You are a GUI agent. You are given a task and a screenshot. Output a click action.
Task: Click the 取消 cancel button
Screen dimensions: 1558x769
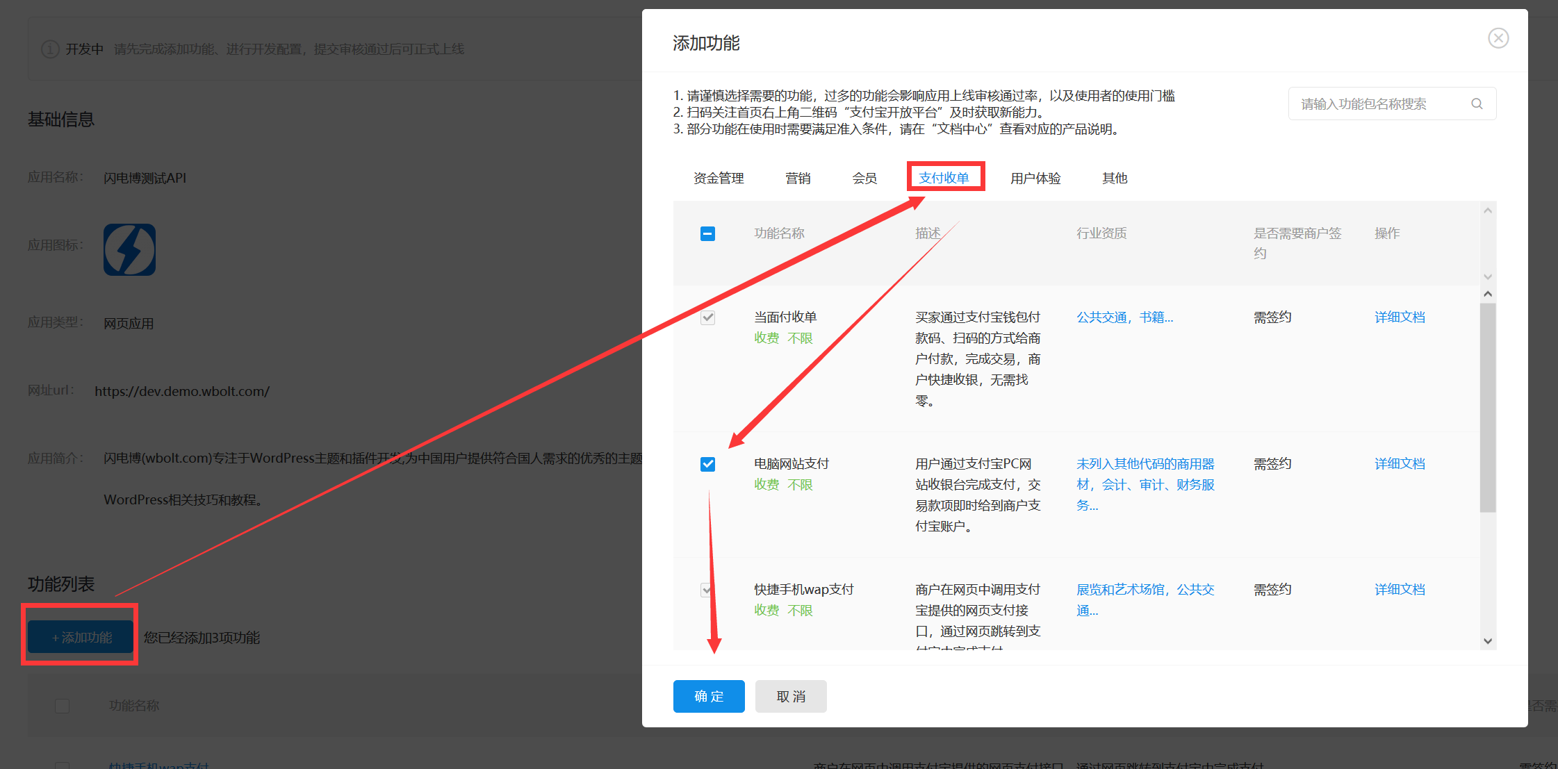pyautogui.click(x=790, y=696)
